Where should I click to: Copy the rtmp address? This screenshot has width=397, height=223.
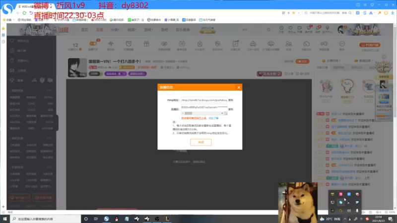231,100
